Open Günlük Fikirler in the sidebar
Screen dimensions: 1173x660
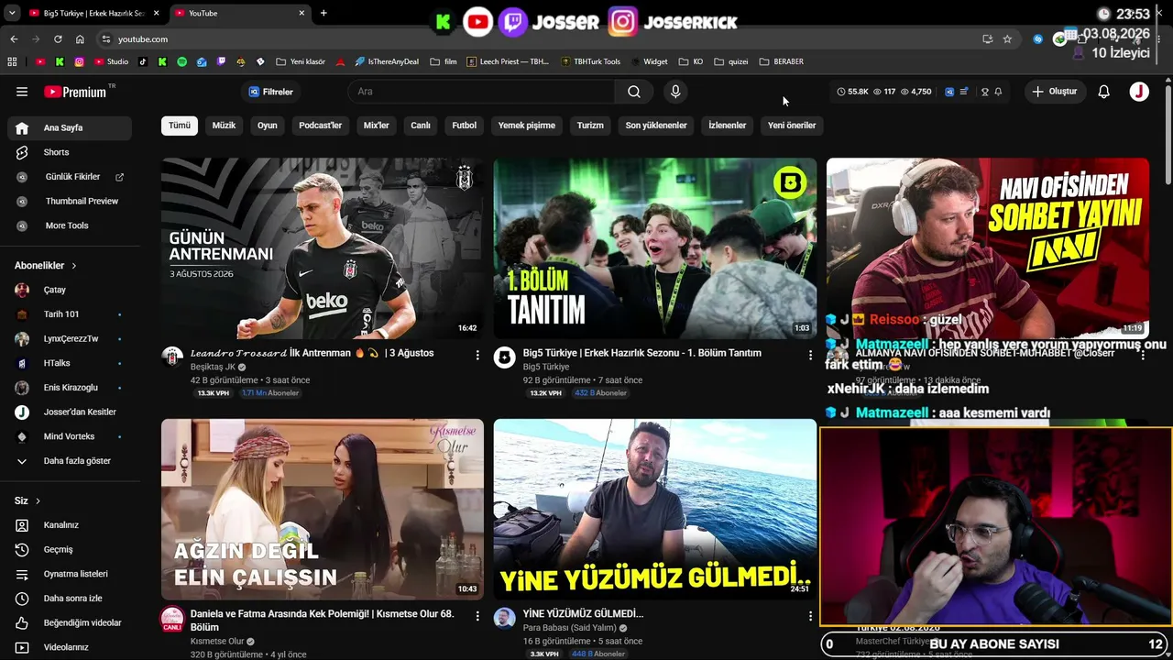coord(70,177)
